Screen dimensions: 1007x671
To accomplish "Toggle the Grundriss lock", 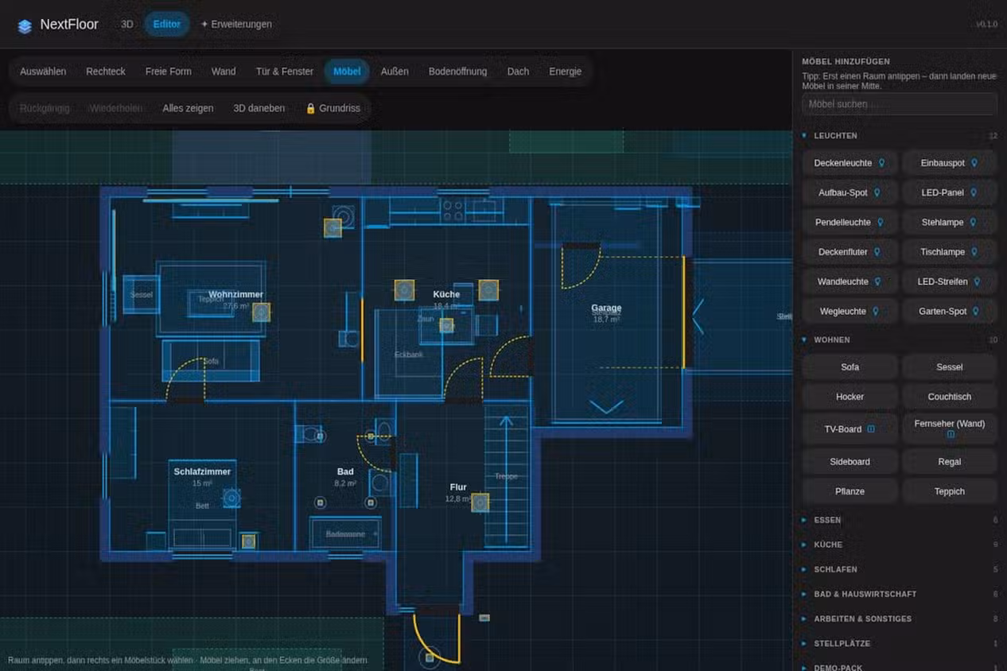I will pyautogui.click(x=332, y=108).
